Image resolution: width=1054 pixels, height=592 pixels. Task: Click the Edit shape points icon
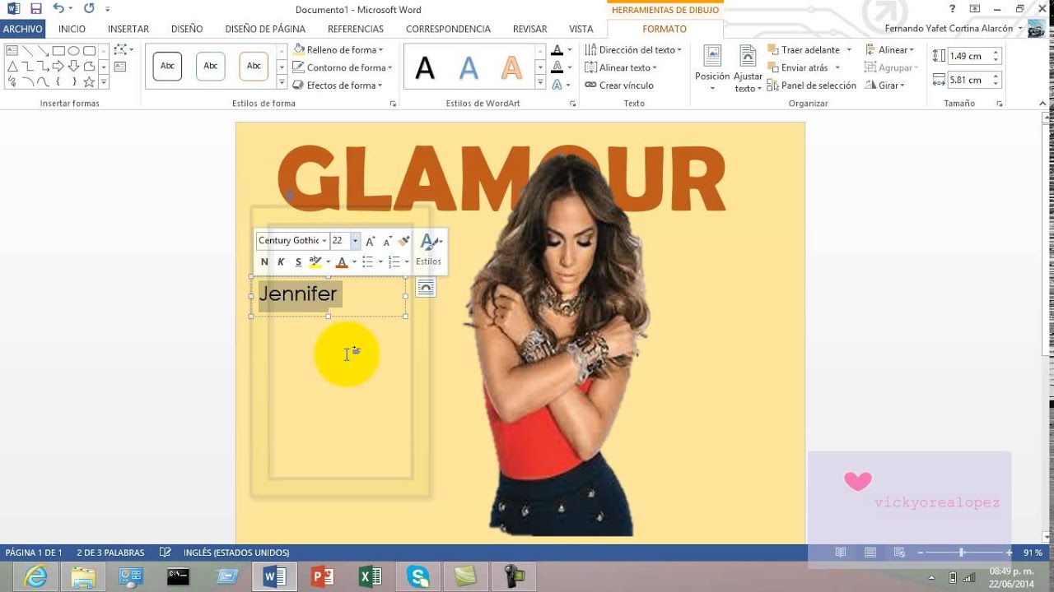point(122,50)
